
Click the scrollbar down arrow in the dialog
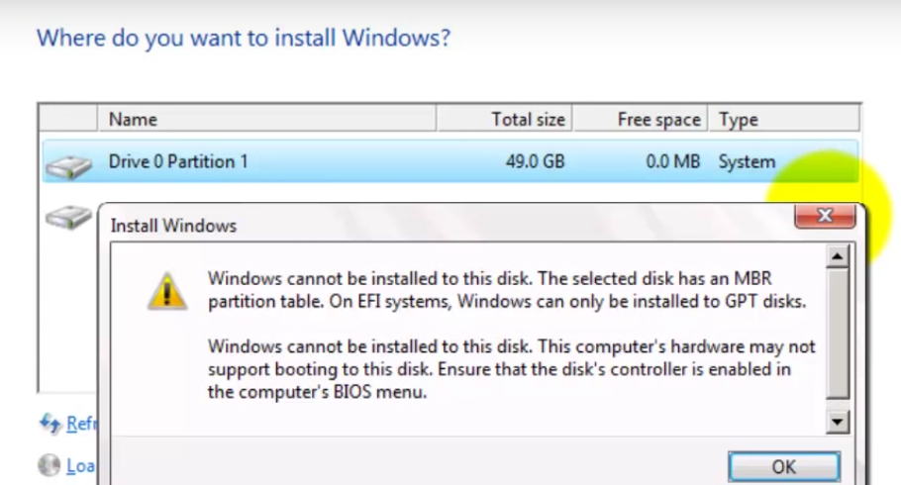(838, 423)
